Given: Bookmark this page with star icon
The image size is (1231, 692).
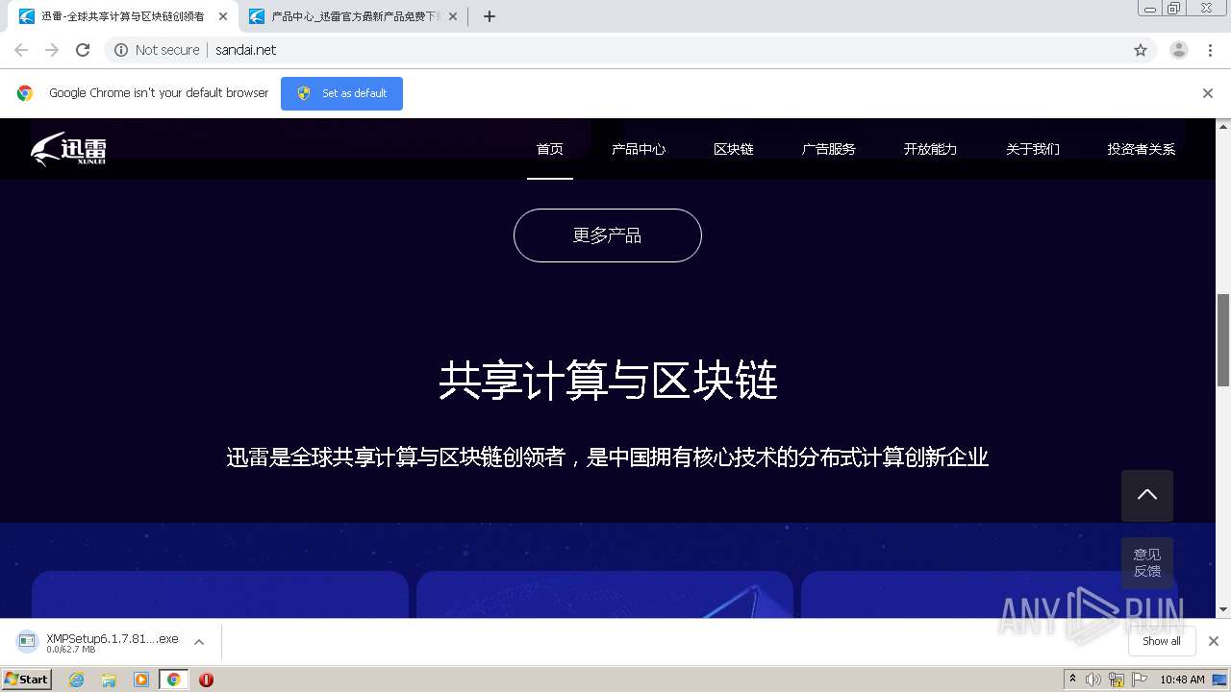Looking at the screenshot, I should click(x=1141, y=50).
